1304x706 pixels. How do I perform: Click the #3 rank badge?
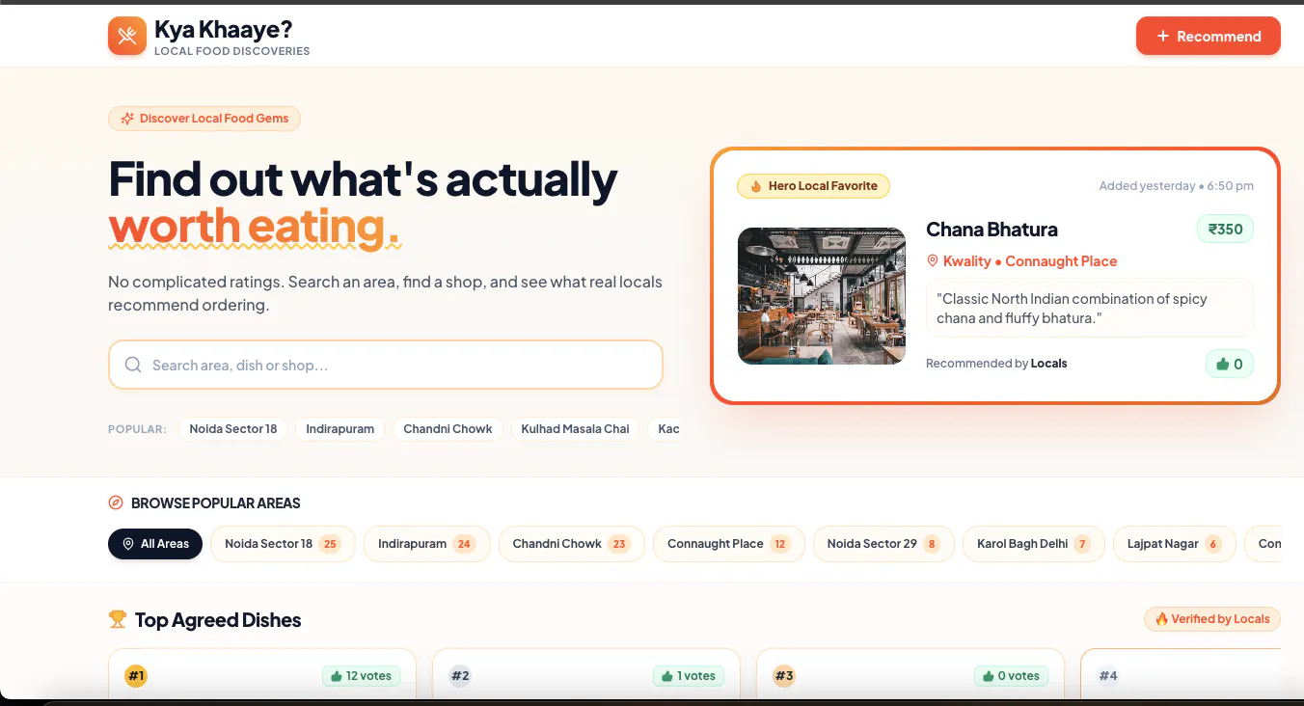pyautogui.click(x=784, y=676)
